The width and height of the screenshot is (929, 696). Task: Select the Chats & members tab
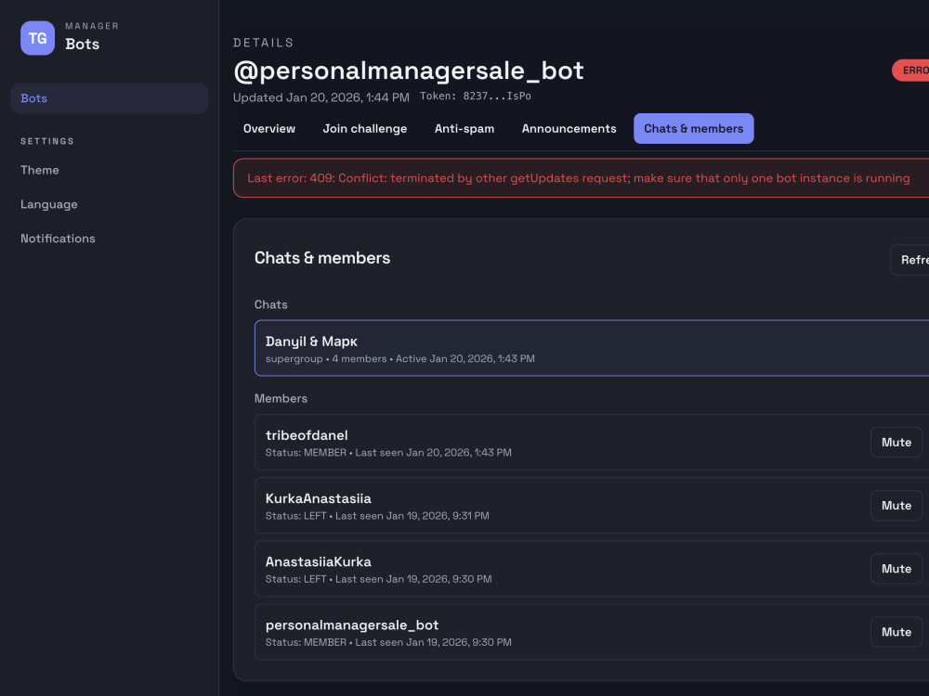tap(694, 128)
